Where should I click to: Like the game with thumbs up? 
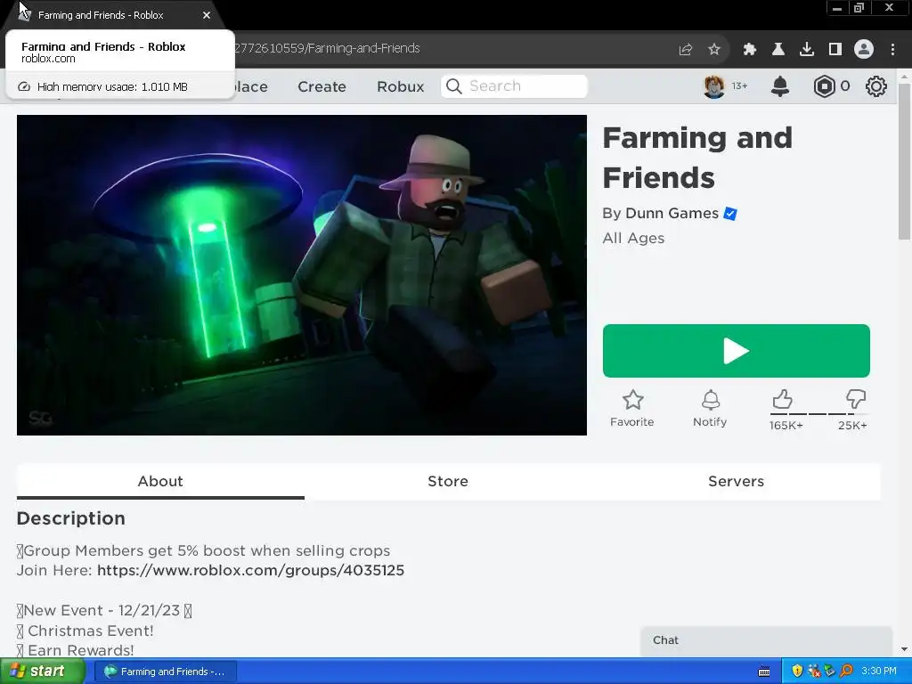[x=782, y=400]
